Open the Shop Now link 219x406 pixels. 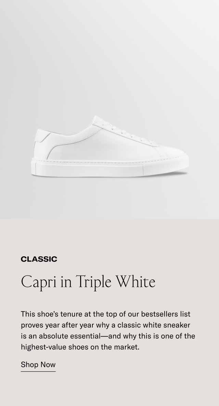(x=38, y=364)
